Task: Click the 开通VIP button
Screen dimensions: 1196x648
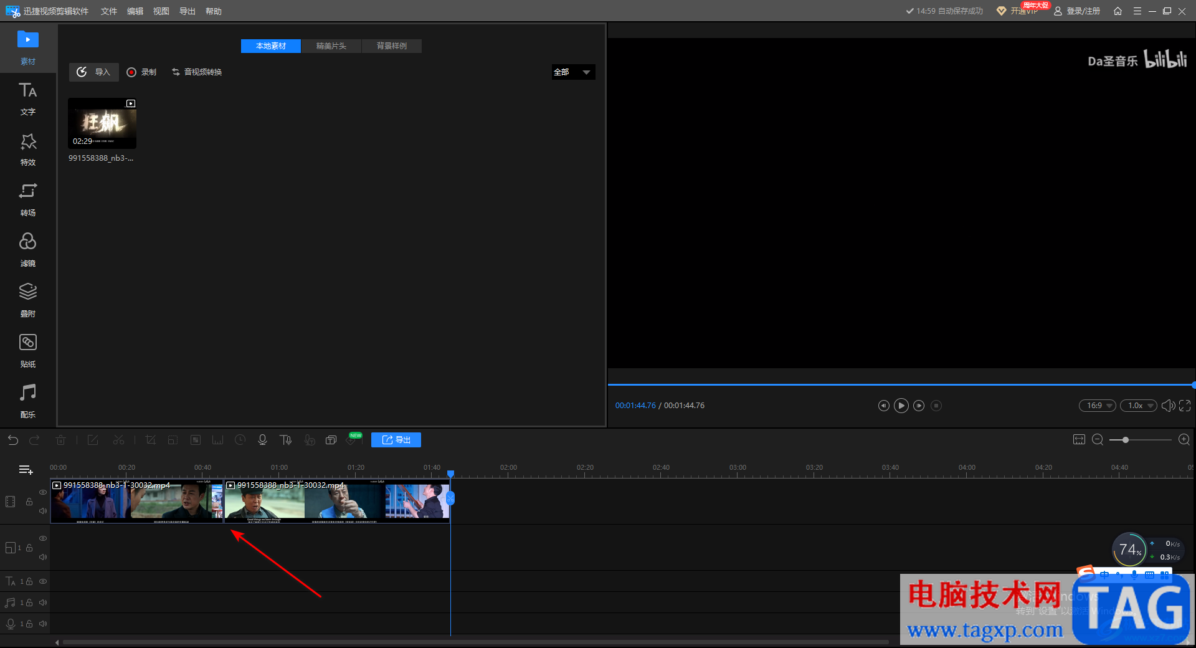Action: pyautogui.click(x=1018, y=11)
